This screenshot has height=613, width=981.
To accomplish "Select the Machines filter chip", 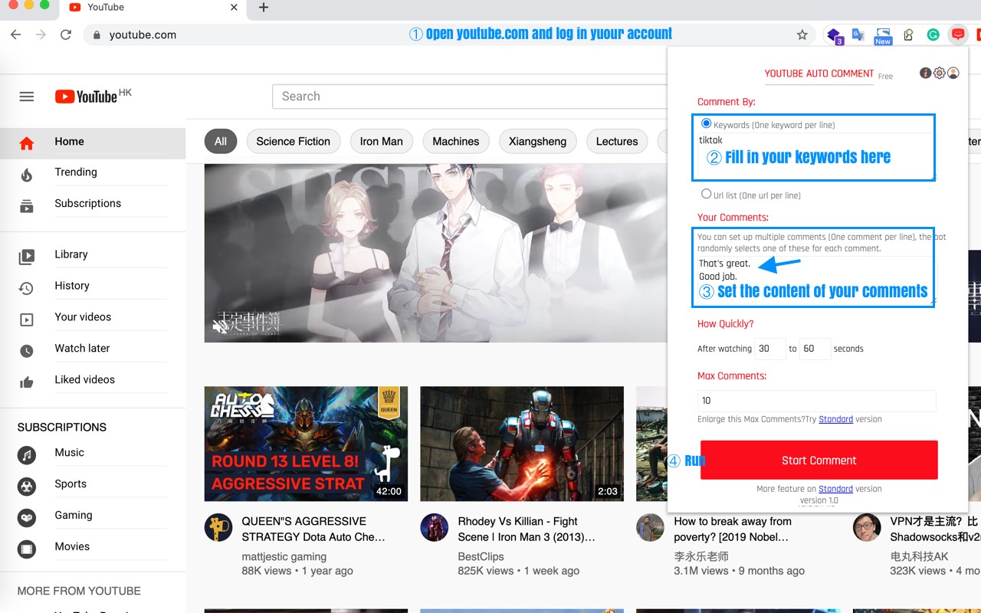I will coord(456,141).
